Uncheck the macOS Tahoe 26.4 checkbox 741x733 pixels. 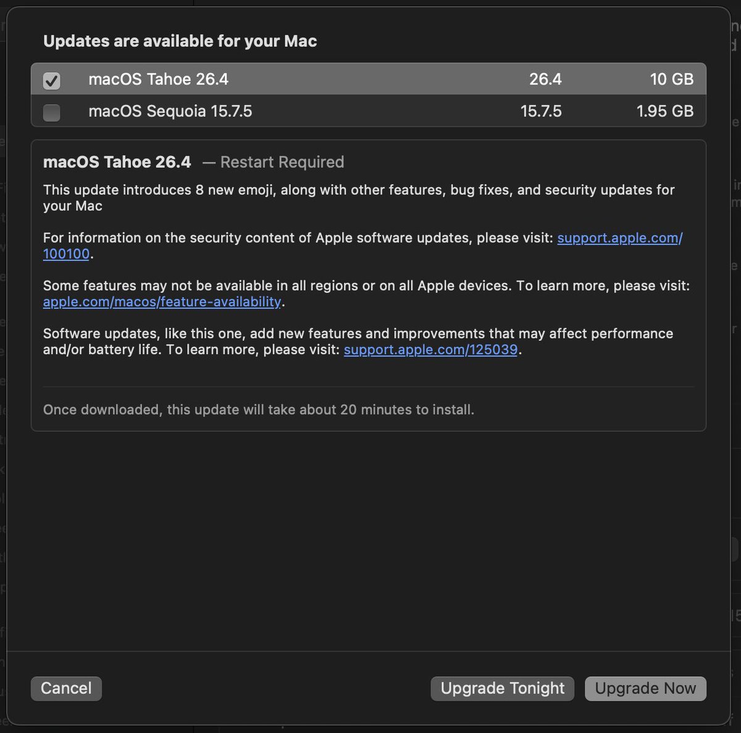click(x=52, y=80)
